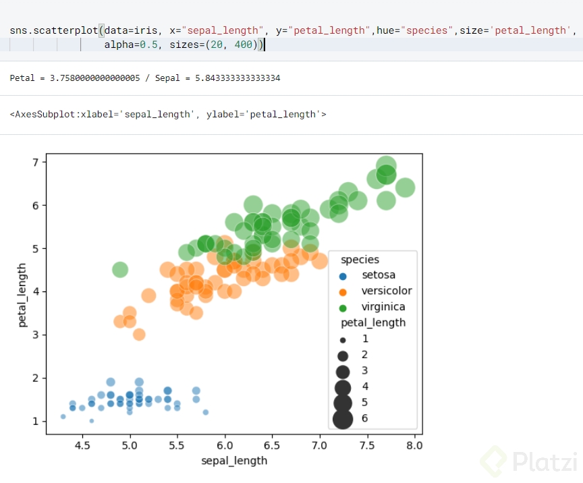Click the AxesSubplot output text line
The width and height of the screenshot is (583, 483).
[168, 115]
